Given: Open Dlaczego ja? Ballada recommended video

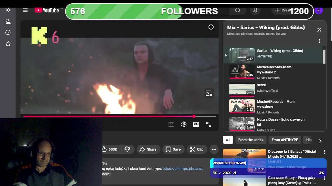Looking at the screenshot, I should [292, 154].
